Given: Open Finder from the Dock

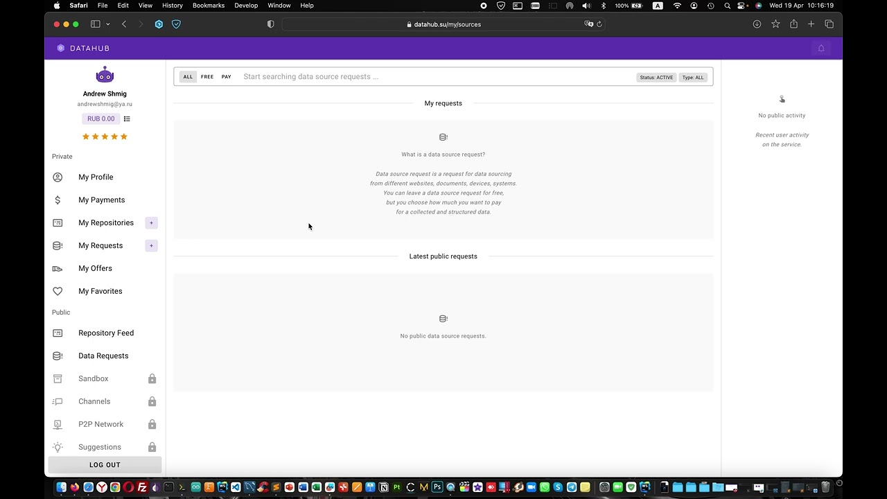Looking at the screenshot, I should coord(61,487).
